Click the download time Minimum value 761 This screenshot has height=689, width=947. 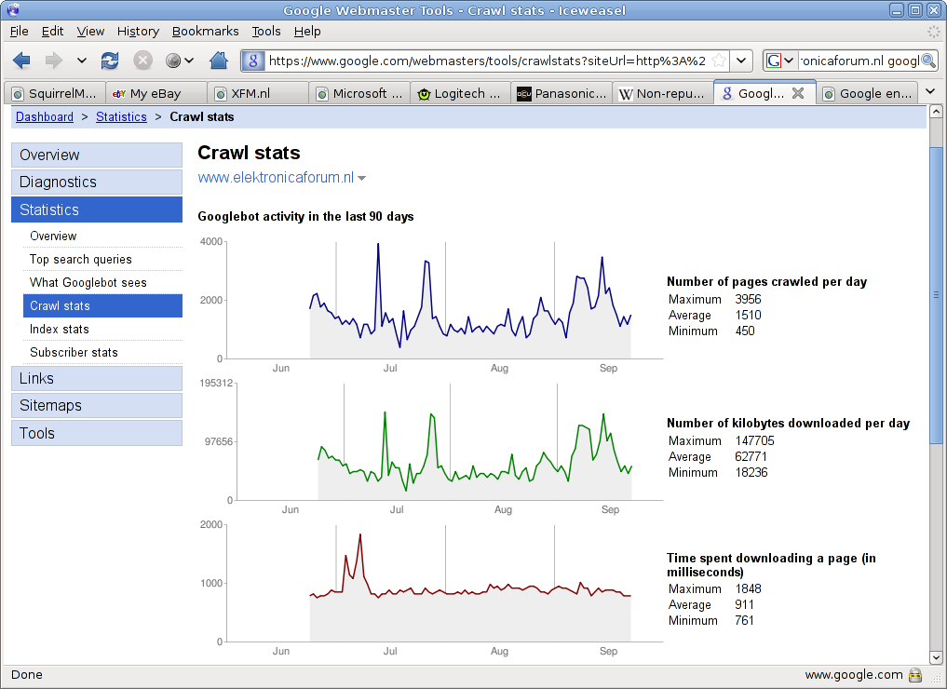point(744,621)
